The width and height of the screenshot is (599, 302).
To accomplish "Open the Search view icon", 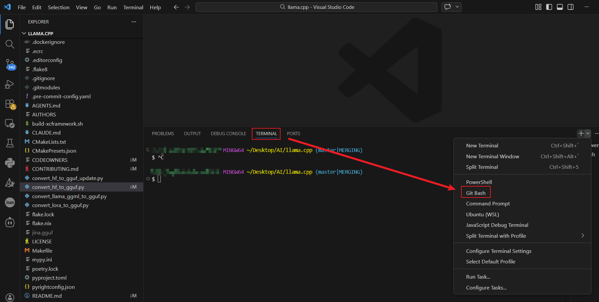I will [x=10, y=44].
